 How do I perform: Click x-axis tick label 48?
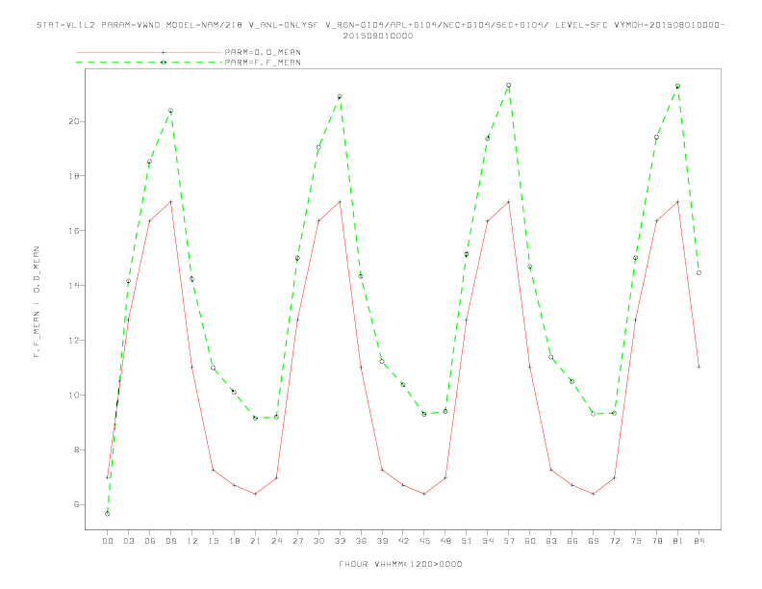coord(445,541)
